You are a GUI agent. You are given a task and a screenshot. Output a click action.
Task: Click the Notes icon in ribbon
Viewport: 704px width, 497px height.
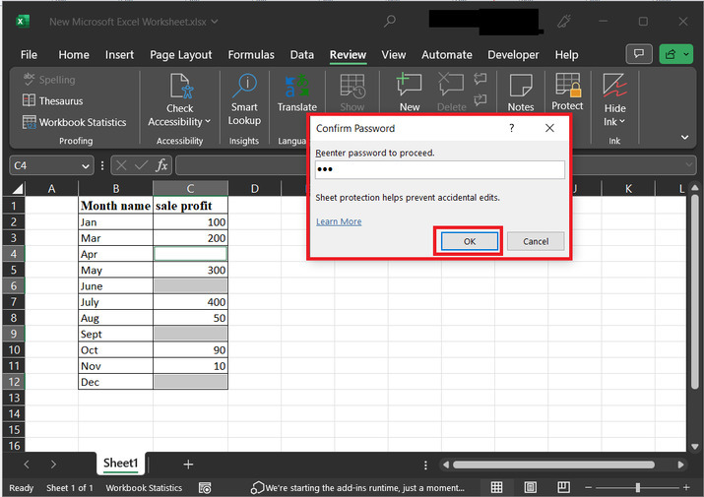coord(521,87)
